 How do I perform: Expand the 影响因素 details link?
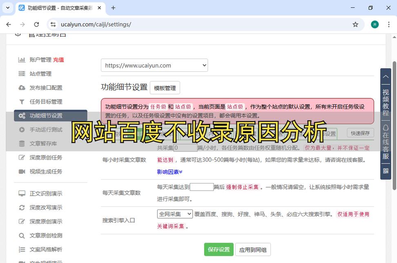pyautogui.click(x=170, y=172)
